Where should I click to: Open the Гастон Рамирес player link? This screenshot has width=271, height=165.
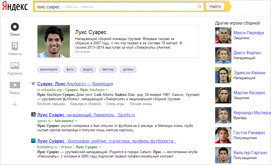click(249, 133)
